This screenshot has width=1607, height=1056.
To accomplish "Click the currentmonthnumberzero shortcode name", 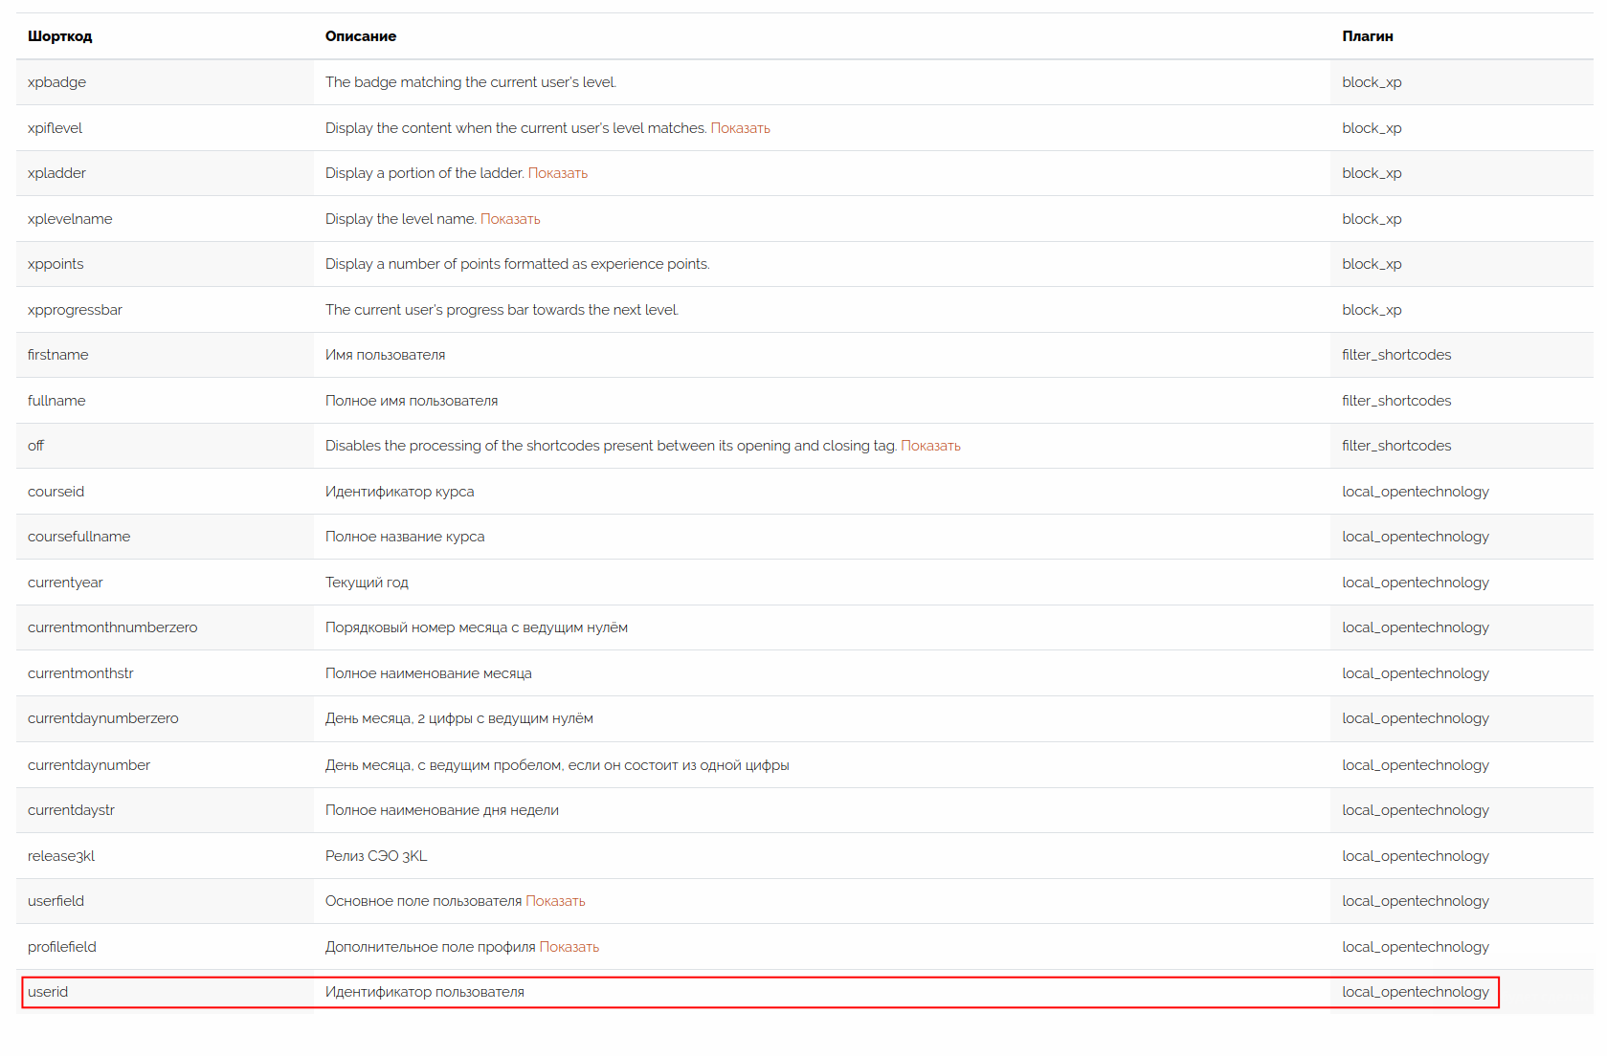I will tap(113, 627).
